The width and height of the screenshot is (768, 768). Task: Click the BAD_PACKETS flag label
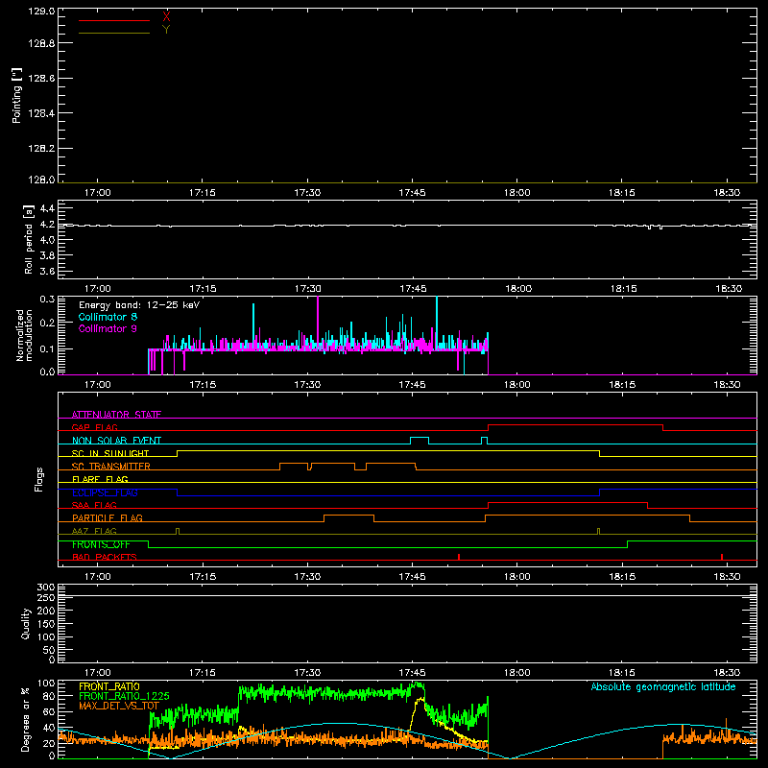click(105, 557)
